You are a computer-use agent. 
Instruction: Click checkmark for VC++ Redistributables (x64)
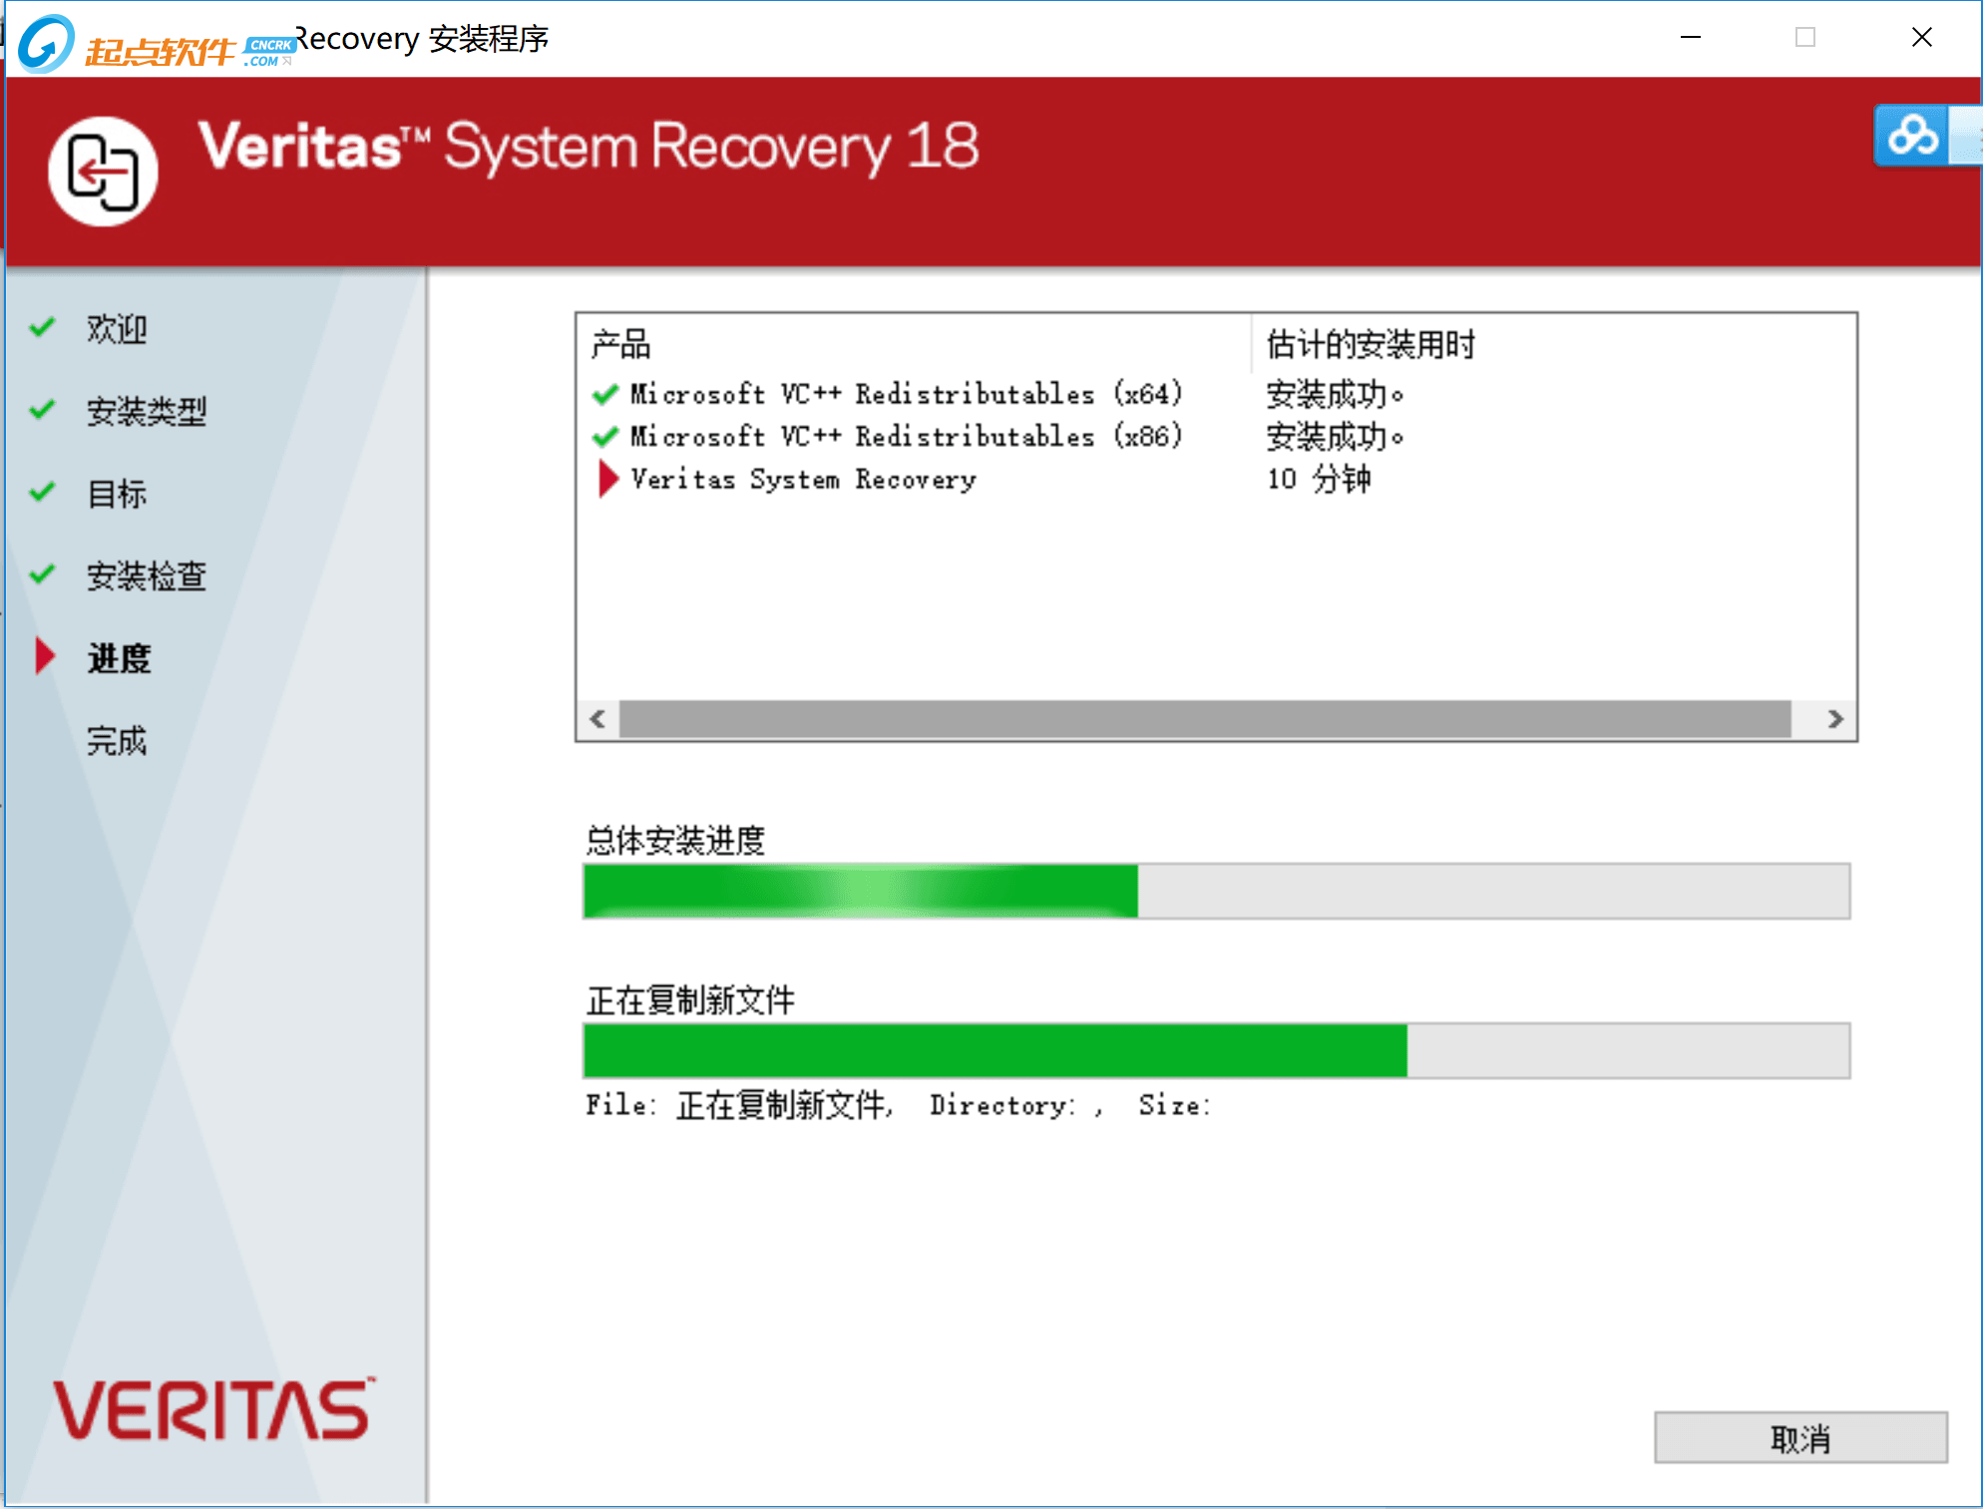click(604, 395)
